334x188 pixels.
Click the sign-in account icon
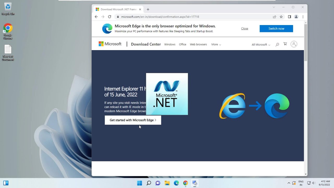tap(294, 44)
